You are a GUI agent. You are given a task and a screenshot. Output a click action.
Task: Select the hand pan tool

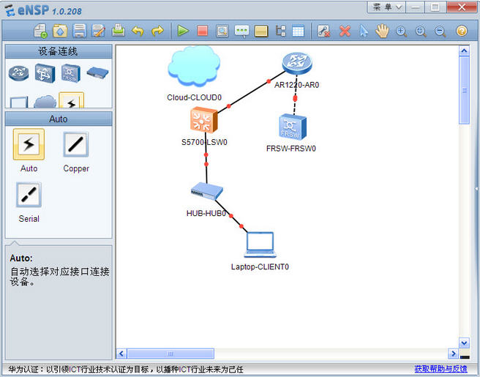[382, 31]
